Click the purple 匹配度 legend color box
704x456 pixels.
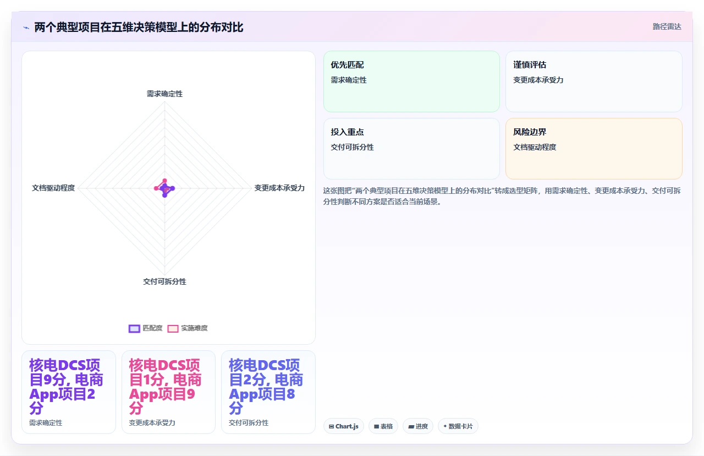pos(134,328)
